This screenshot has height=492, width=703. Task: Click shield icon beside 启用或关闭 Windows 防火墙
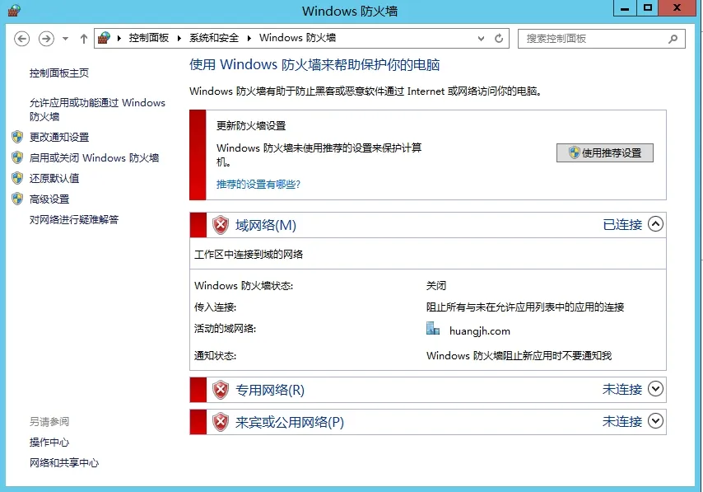pos(17,157)
